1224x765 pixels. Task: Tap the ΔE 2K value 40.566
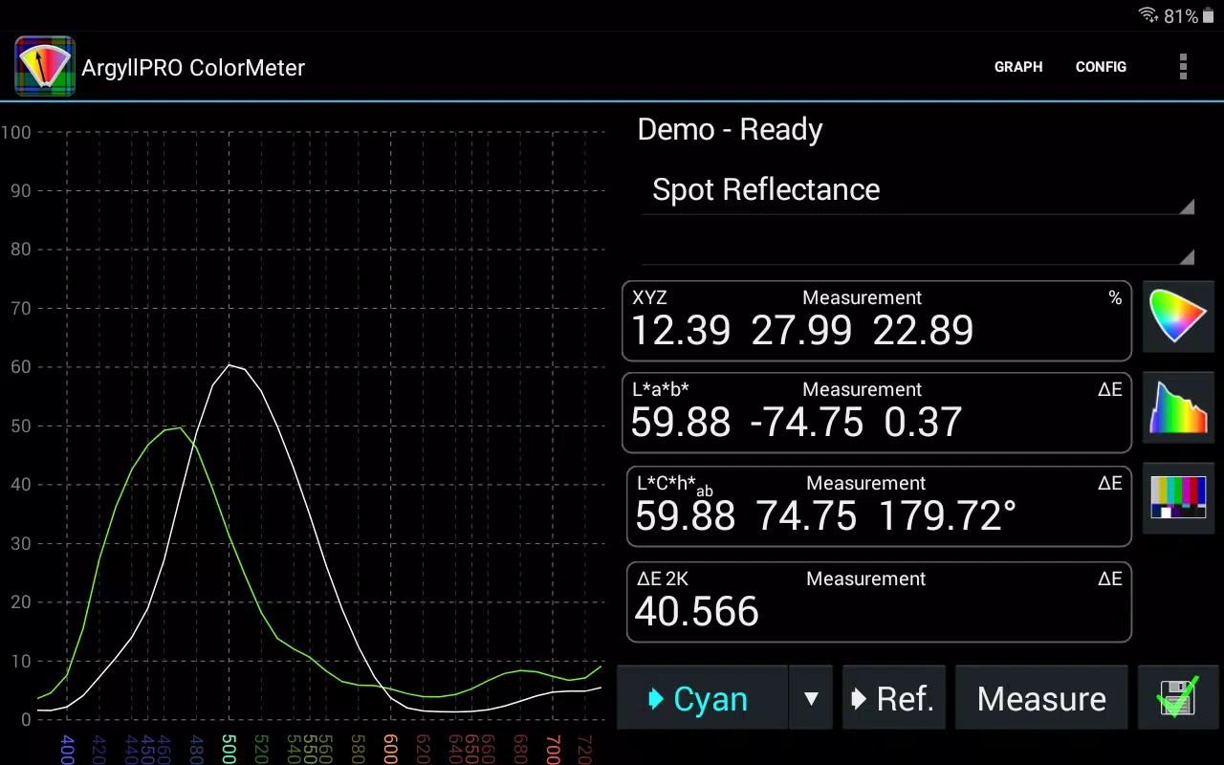696,612
